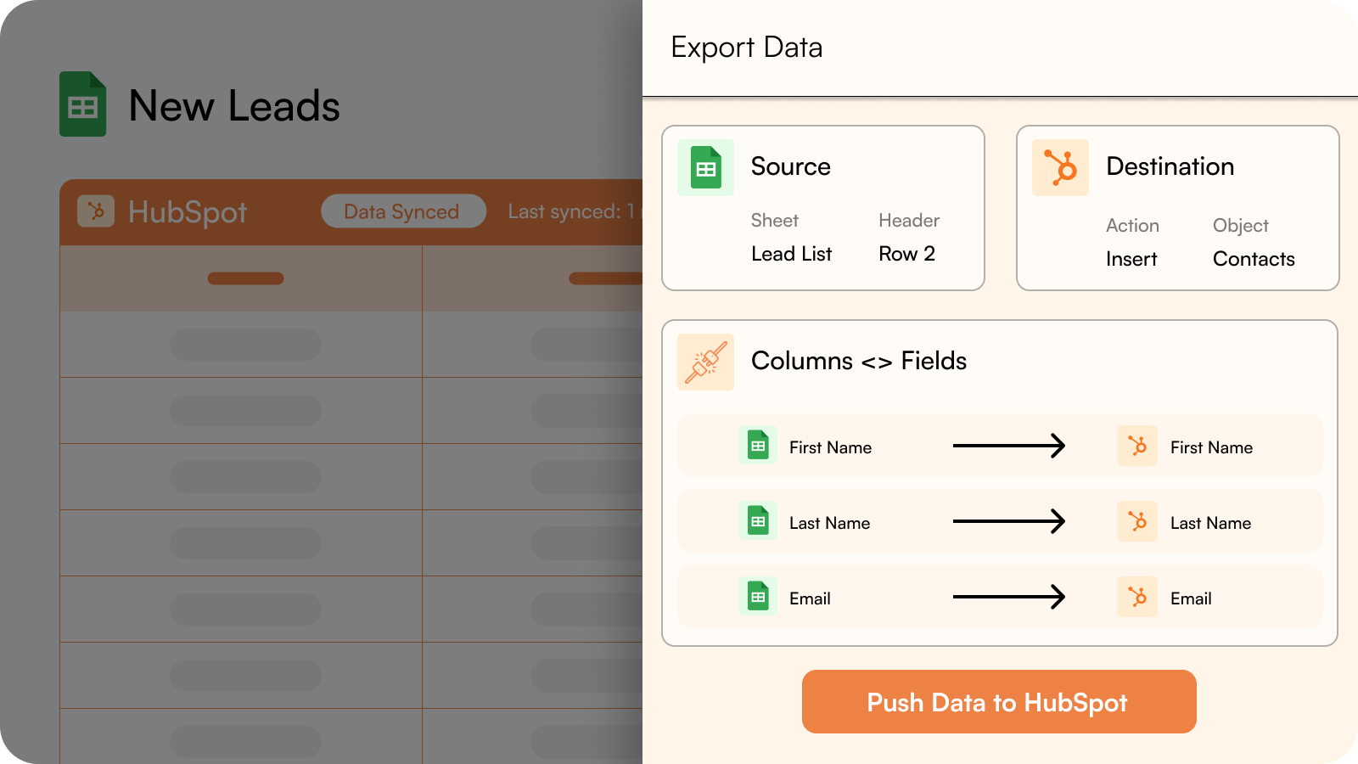Open the Sheet selector showing Lead List
The image size is (1358, 764).
(x=791, y=254)
